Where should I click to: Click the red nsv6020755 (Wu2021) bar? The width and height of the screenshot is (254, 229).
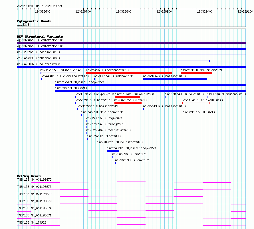tap(128, 103)
